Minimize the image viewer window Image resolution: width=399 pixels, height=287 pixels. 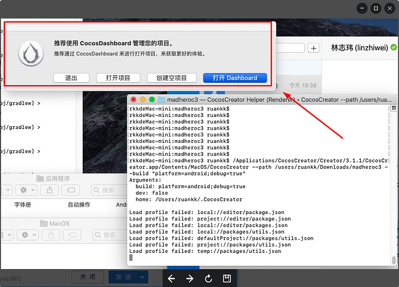tap(362, 9)
